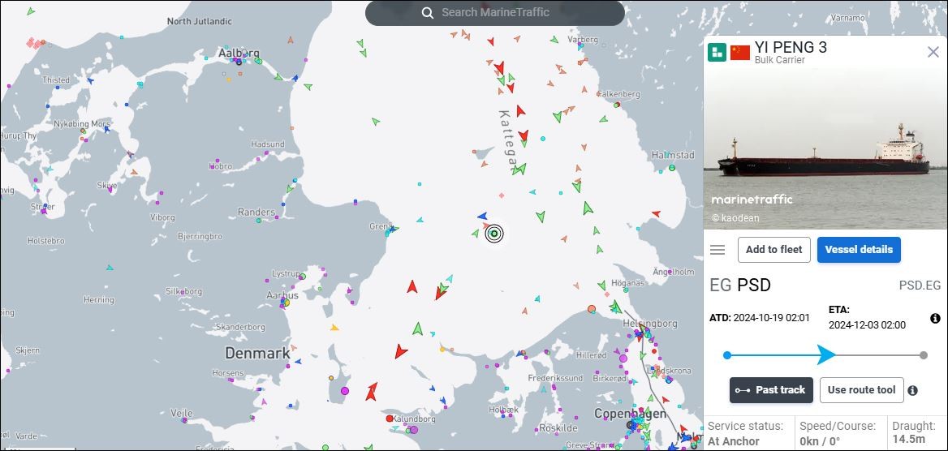Click the At Anchor service status

point(734,441)
